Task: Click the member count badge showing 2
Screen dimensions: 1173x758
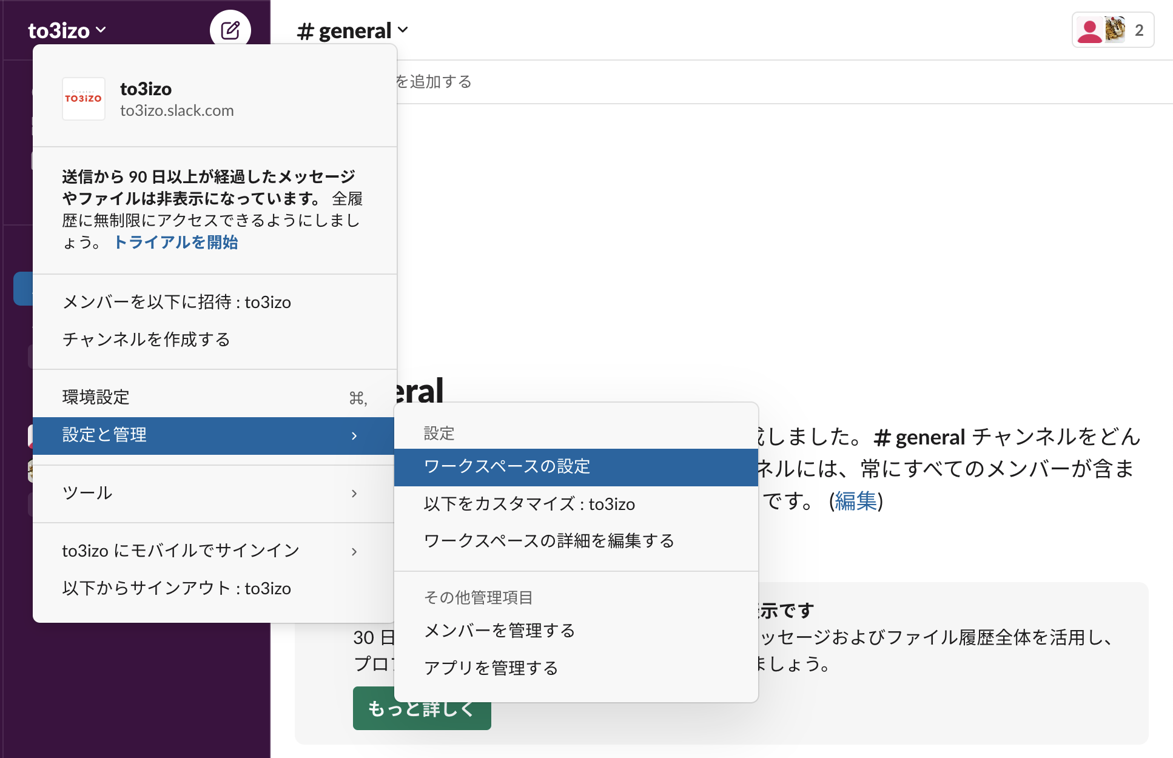Action: coord(1139,29)
